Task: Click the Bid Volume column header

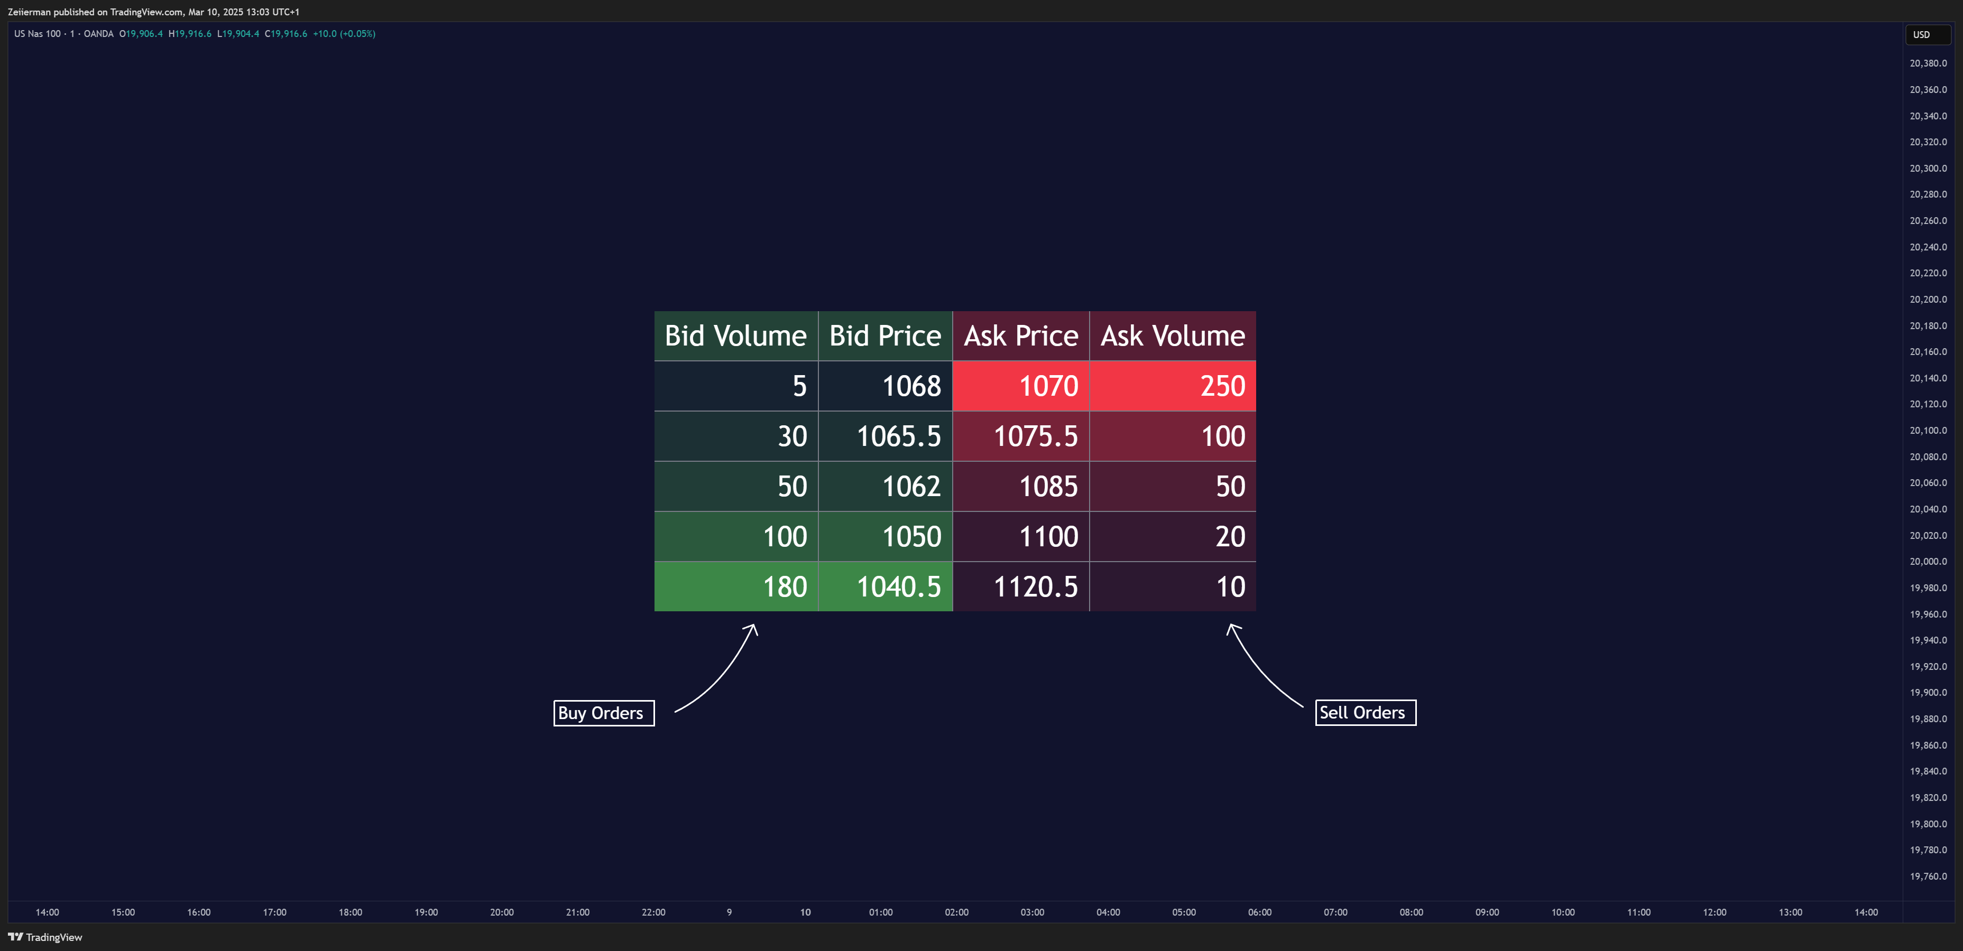Action: click(x=736, y=336)
